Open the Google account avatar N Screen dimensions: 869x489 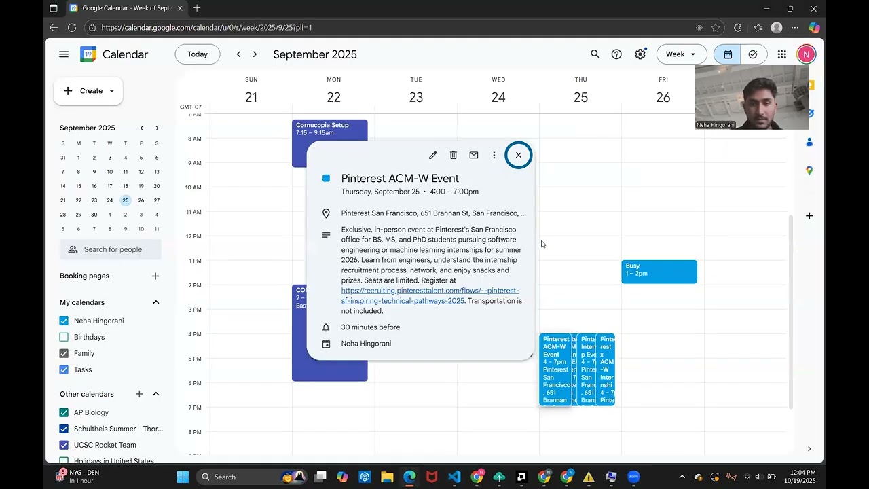806,54
